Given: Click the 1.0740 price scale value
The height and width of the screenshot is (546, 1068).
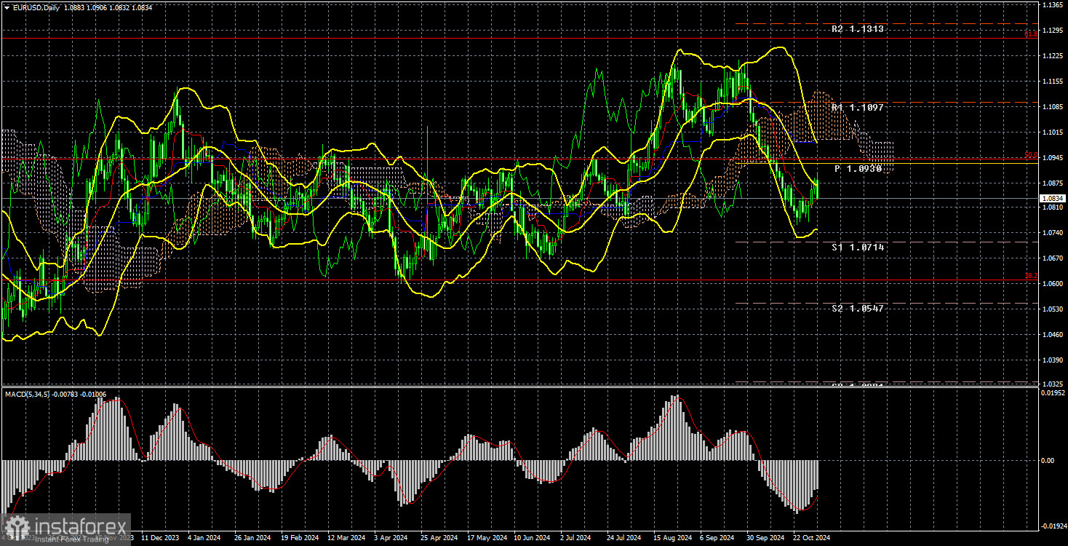Looking at the screenshot, I should 1051,233.
